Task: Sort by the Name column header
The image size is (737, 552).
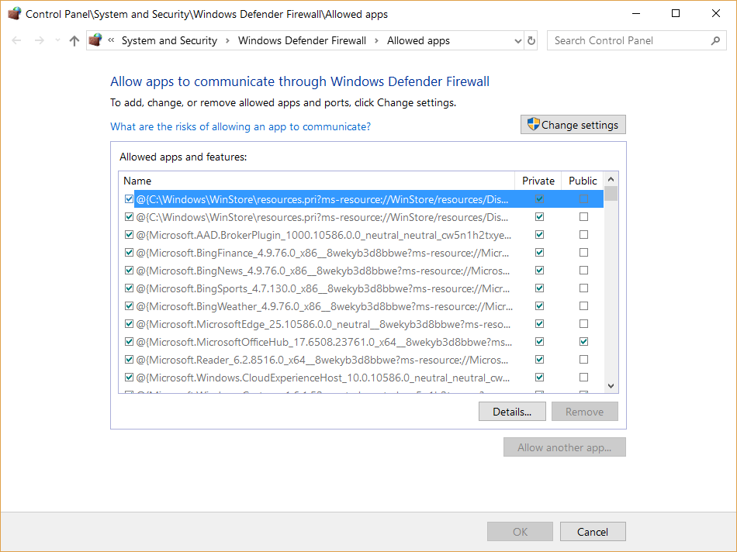Action: (317, 181)
